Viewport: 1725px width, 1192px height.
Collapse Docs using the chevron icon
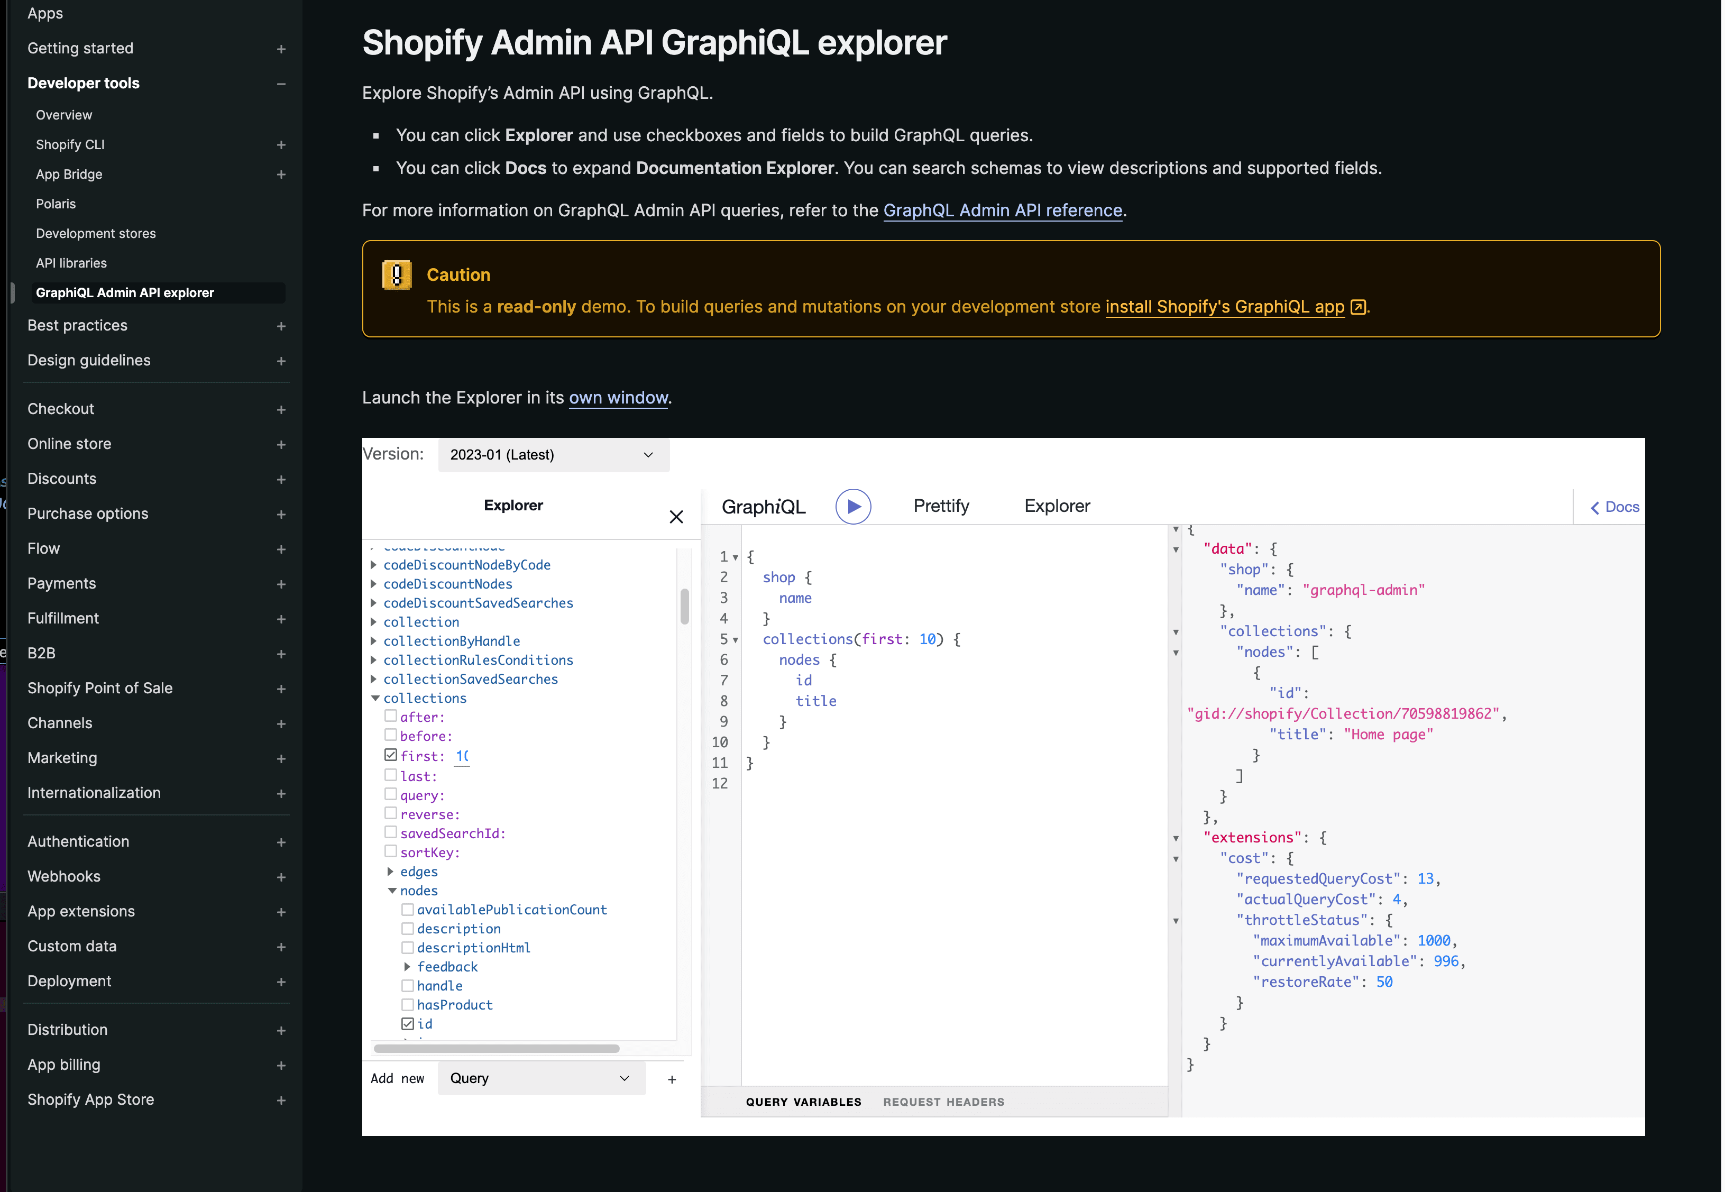1594,507
